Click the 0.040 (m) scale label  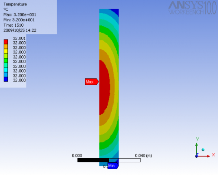click(x=144, y=156)
